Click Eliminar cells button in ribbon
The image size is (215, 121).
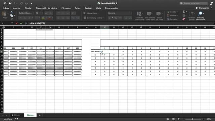click(172, 15)
